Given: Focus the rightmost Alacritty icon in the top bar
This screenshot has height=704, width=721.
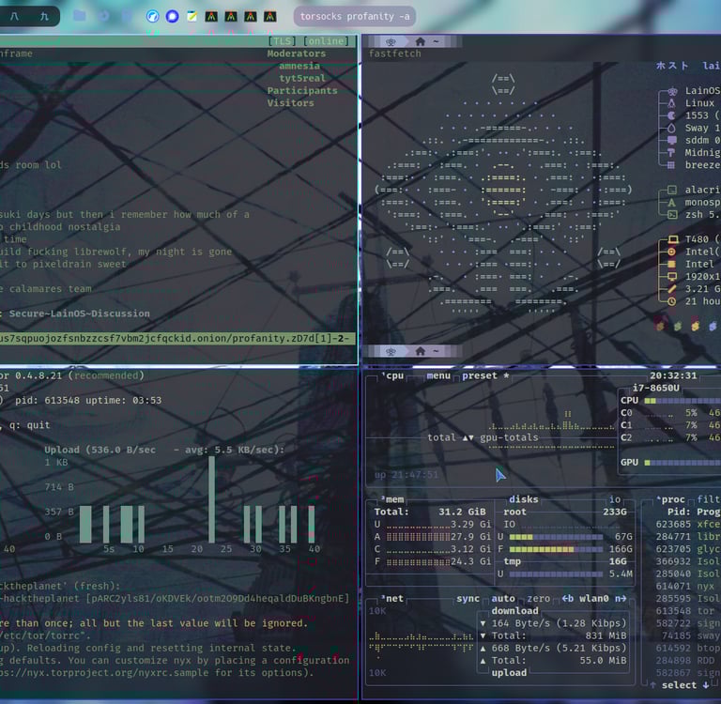Looking at the screenshot, I should click(x=270, y=17).
